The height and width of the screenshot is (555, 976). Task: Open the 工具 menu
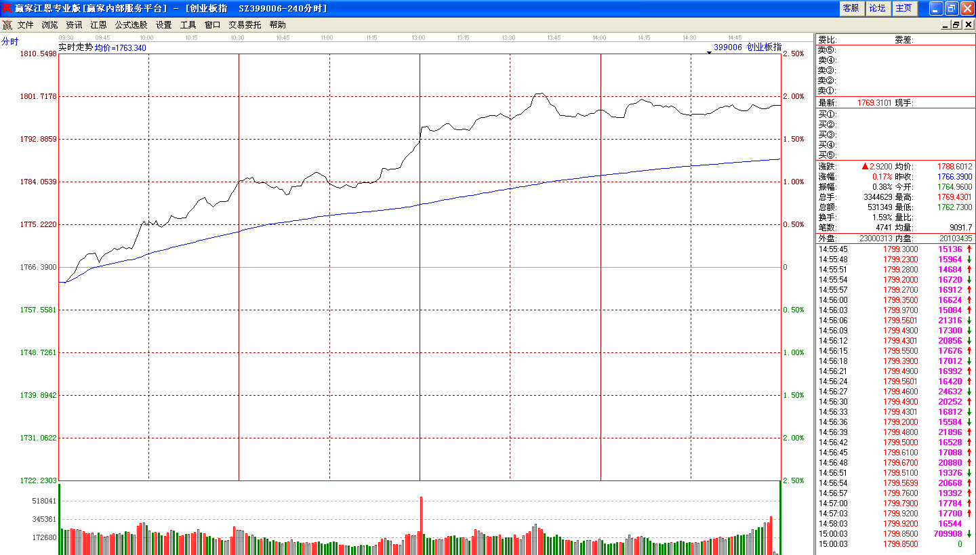pos(188,24)
